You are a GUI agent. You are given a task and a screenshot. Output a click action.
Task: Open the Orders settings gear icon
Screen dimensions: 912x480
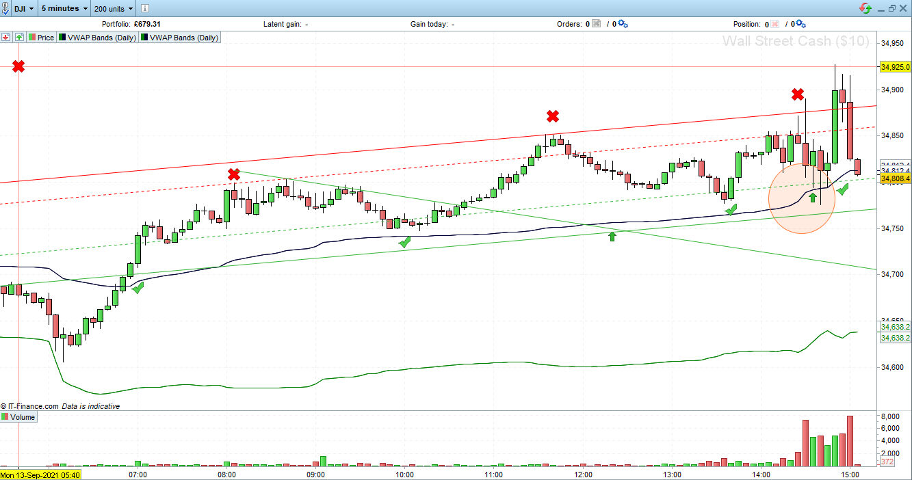pos(622,23)
